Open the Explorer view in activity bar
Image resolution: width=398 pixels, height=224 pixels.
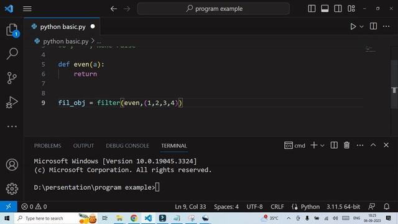point(12,30)
